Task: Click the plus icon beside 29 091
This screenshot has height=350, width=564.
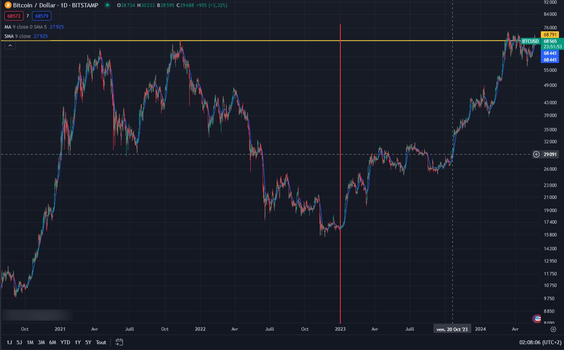Action: click(x=536, y=155)
